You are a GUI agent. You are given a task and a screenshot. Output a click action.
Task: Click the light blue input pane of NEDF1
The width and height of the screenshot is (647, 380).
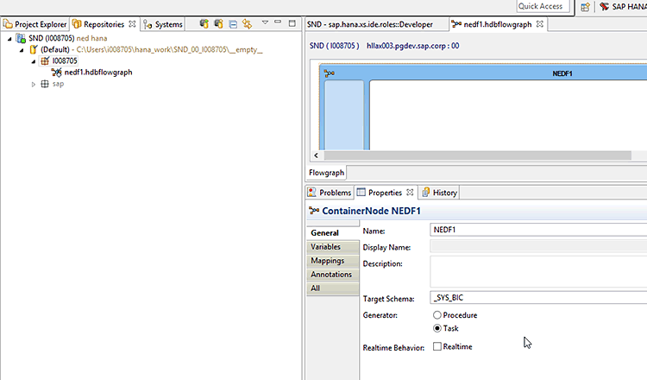click(x=344, y=115)
